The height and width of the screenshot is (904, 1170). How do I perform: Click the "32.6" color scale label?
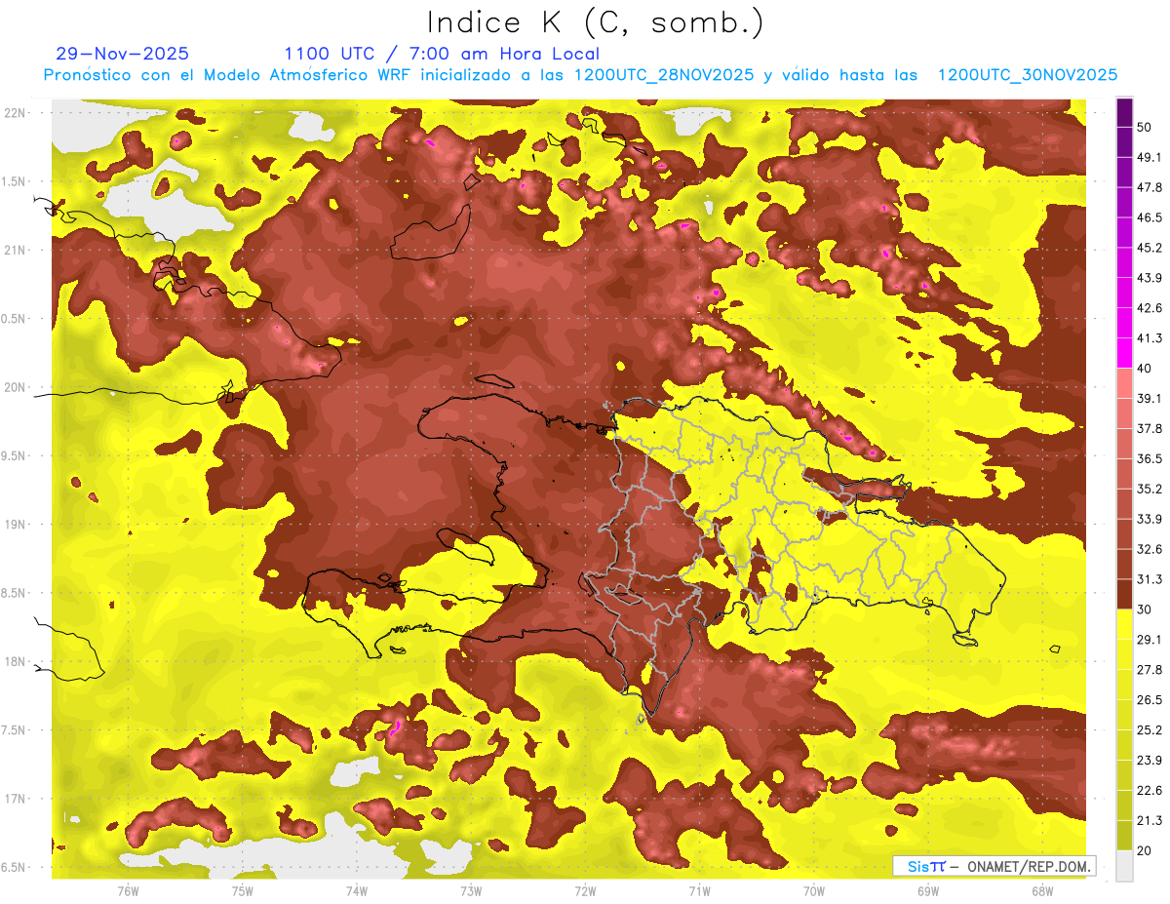[1150, 549]
